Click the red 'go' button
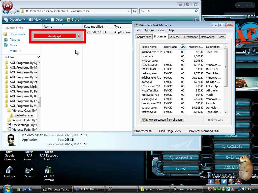Viewport: 258px width, 193px height. 79,36
